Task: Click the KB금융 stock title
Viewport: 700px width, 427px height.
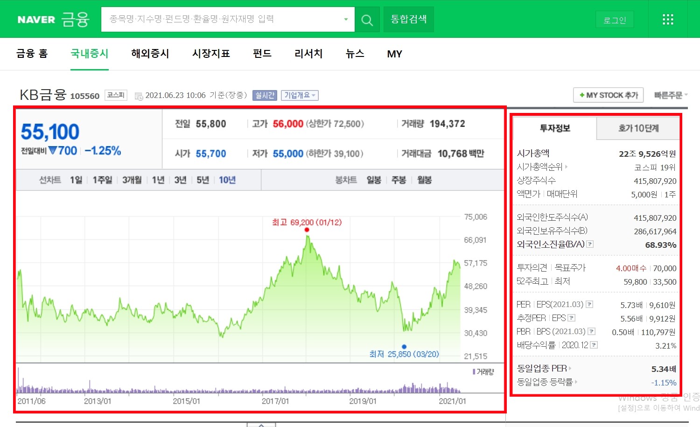Action: 43,95
